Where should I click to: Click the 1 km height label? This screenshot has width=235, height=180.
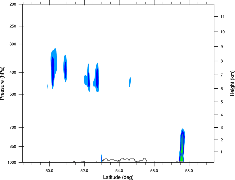(x=221, y=152)
